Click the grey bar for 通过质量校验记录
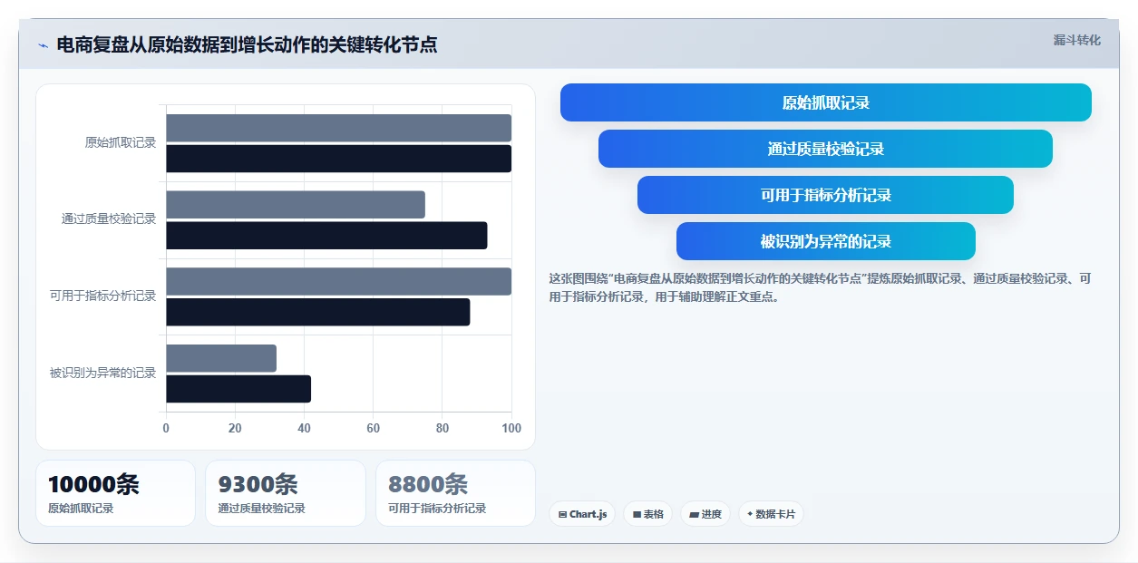Screen dimensions: 1138x563 pyautogui.click(x=296, y=205)
